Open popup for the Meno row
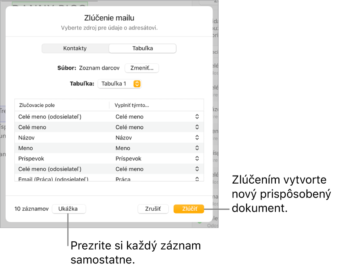The width and height of the screenshot is (338, 270). [197, 148]
